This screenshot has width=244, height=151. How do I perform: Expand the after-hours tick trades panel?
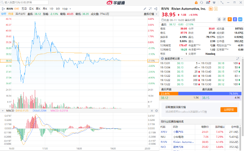coord(237,59)
